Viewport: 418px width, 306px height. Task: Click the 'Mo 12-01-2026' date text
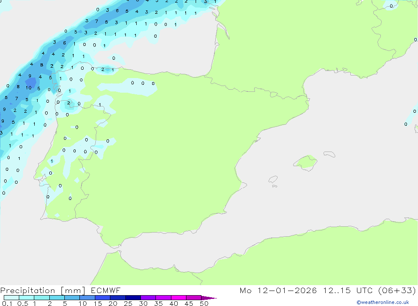[x=278, y=290]
